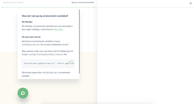Click the help panel vertical scrollbar
Screen dimensions: 194x104
coord(79,41)
